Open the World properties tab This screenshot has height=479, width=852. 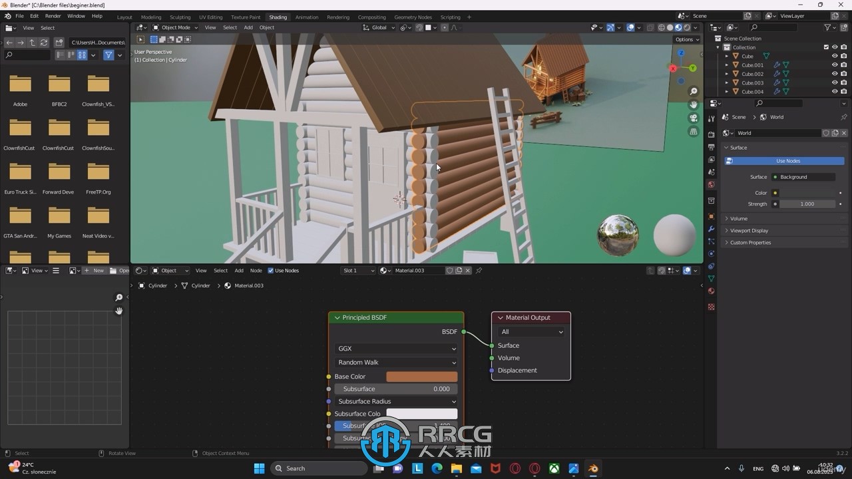(x=711, y=185)
